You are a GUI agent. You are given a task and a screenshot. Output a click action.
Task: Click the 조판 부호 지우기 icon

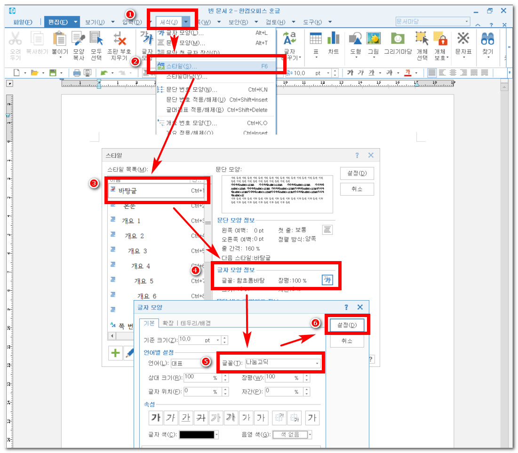coord(119,39)
